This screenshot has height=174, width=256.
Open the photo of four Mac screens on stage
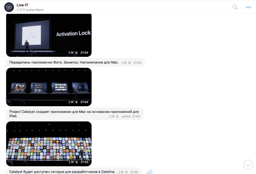pyautogui.click(x=49, y=87)
